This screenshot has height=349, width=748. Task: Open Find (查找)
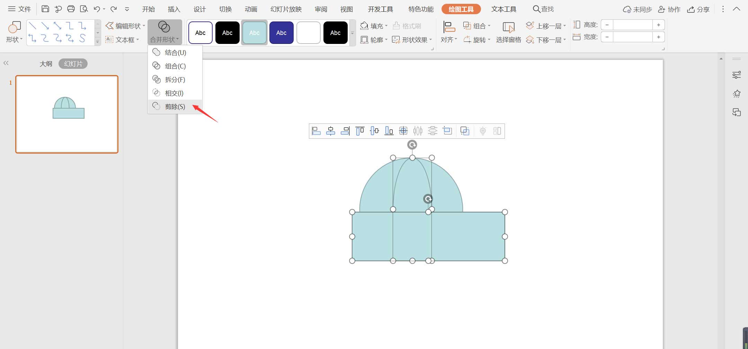pos(543,9)
